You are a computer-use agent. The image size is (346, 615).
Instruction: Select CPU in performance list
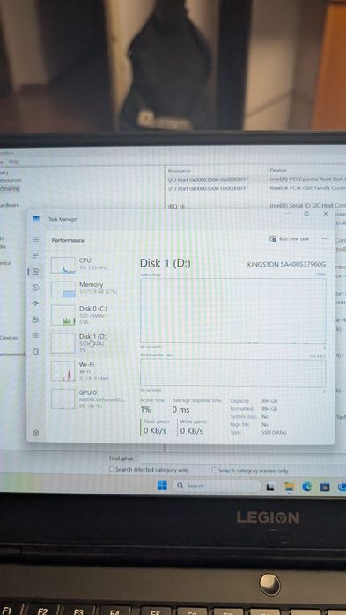point(89,266)
